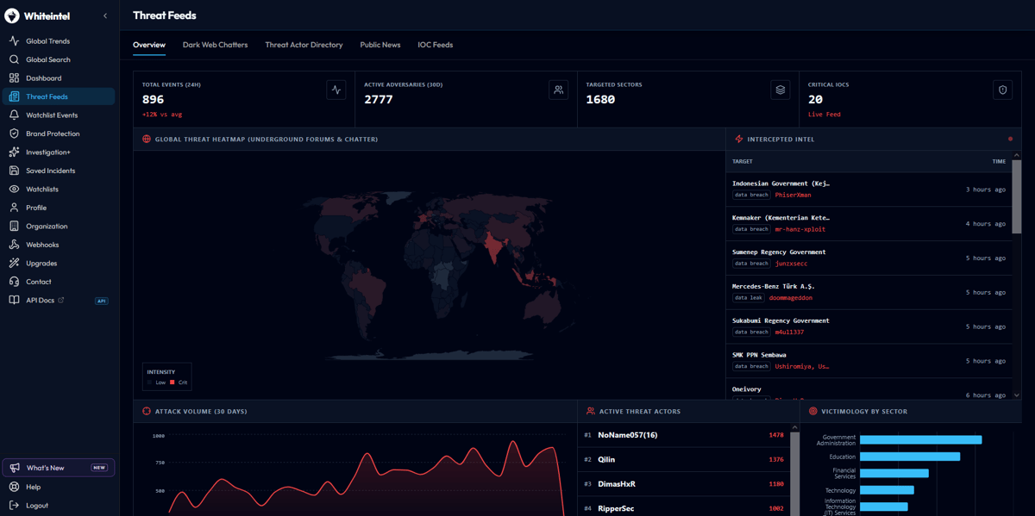Open Global Search in the sidebar

(x=59, y=59)
